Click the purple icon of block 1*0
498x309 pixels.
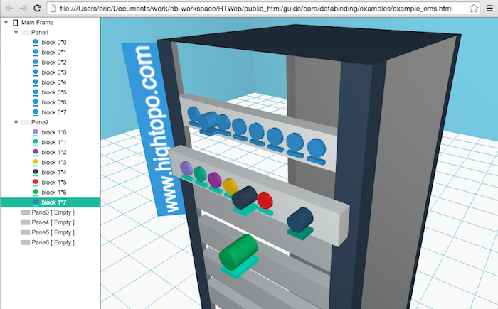click(x=36, y=132)
